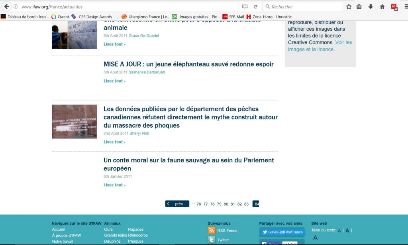Click the browser back arrow button
This screenshot has height=245, width=408.
tap(6, 7)
